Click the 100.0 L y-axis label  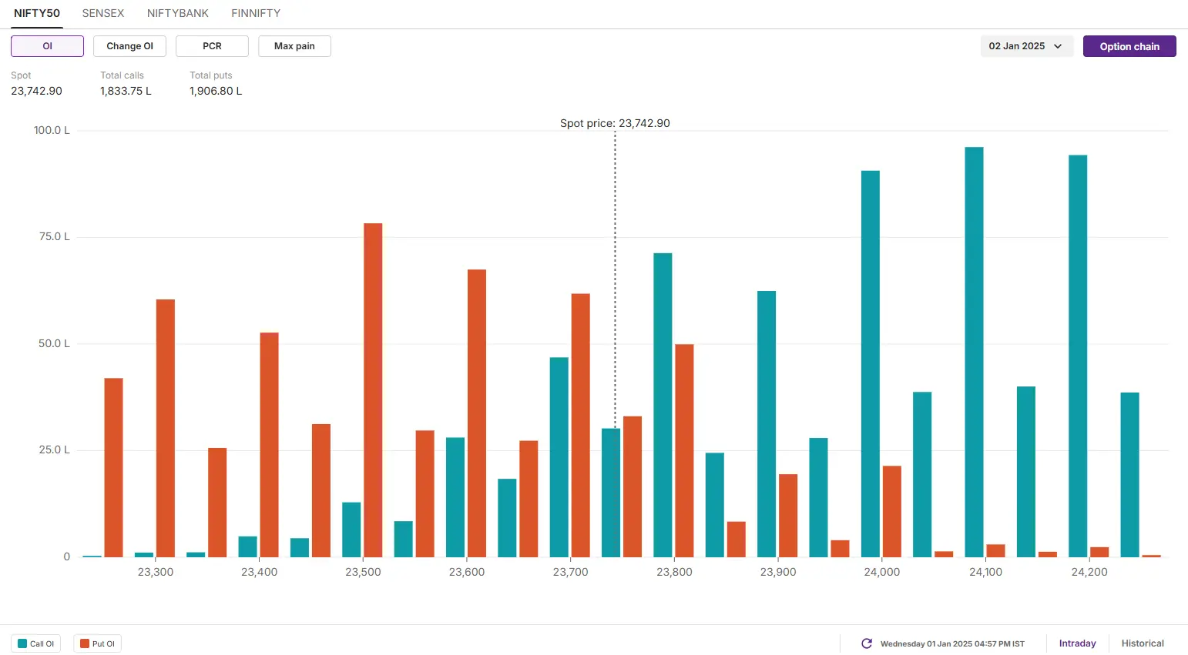pyautogui.click(x=52, y=130)
